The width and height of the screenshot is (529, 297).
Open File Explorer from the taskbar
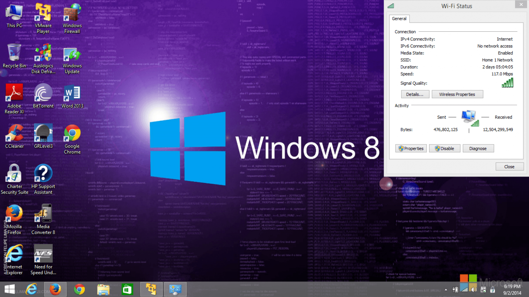coord(103,289)
